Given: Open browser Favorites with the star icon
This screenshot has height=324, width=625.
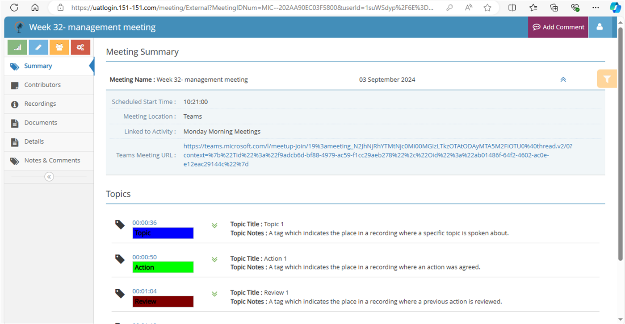Looking at the screenshot, I should (487, 8).
